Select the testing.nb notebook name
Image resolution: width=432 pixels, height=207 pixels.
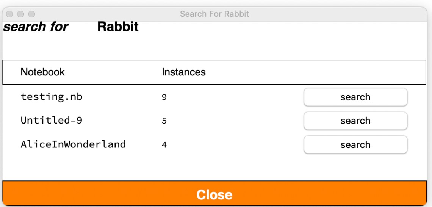(x=51, y=97)
